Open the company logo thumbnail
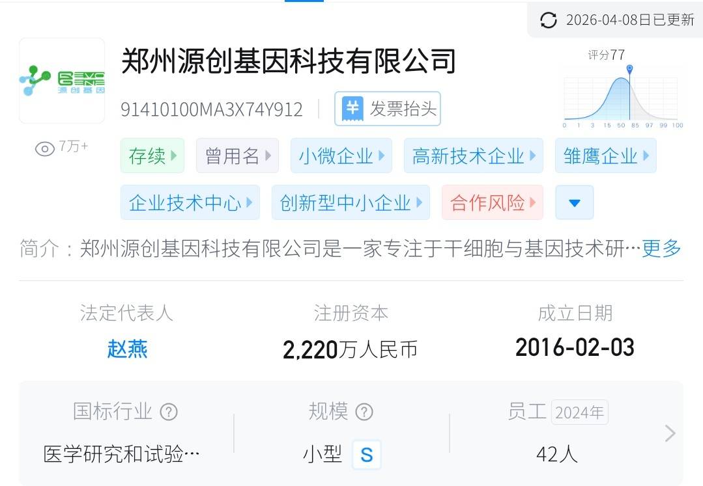This screenshot has width=703, height=486. point(62,81)
